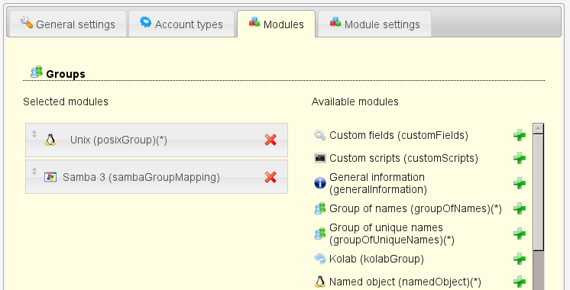Click the reorder handle on Samba 3 module
Viewport: 570px width, 290px height.
coord(34,171)
